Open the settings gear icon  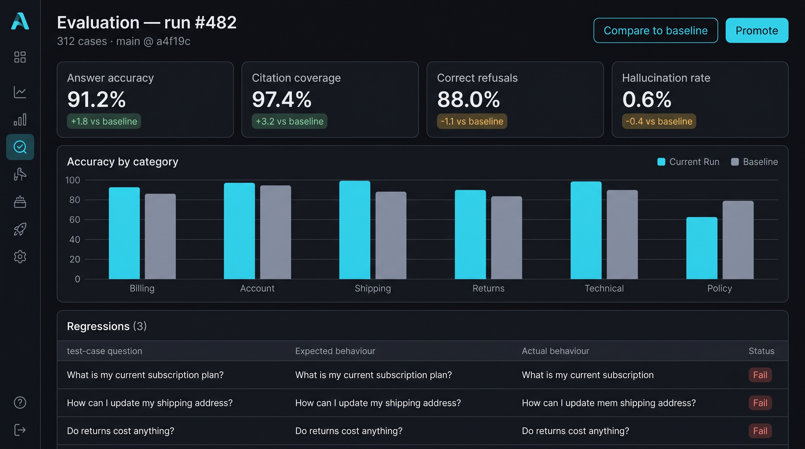pos(20,257)
